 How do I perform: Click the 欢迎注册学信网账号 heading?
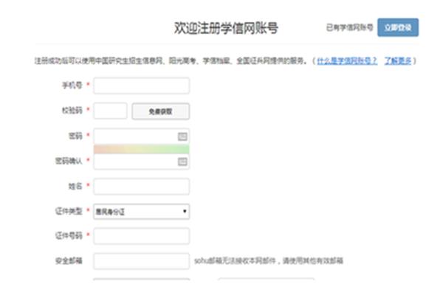point(226,28)
